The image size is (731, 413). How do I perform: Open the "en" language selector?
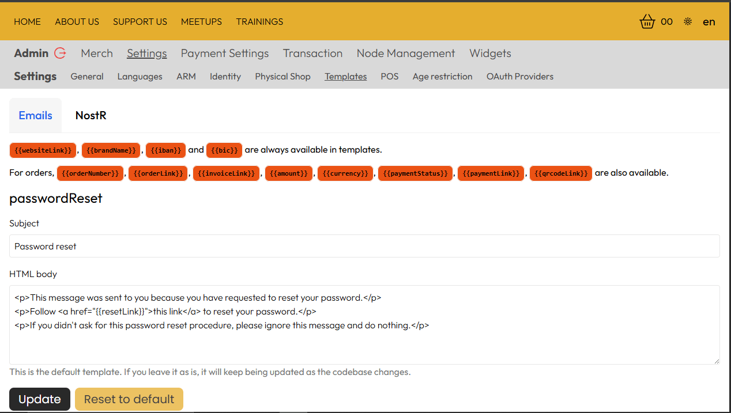click(709, 22)
